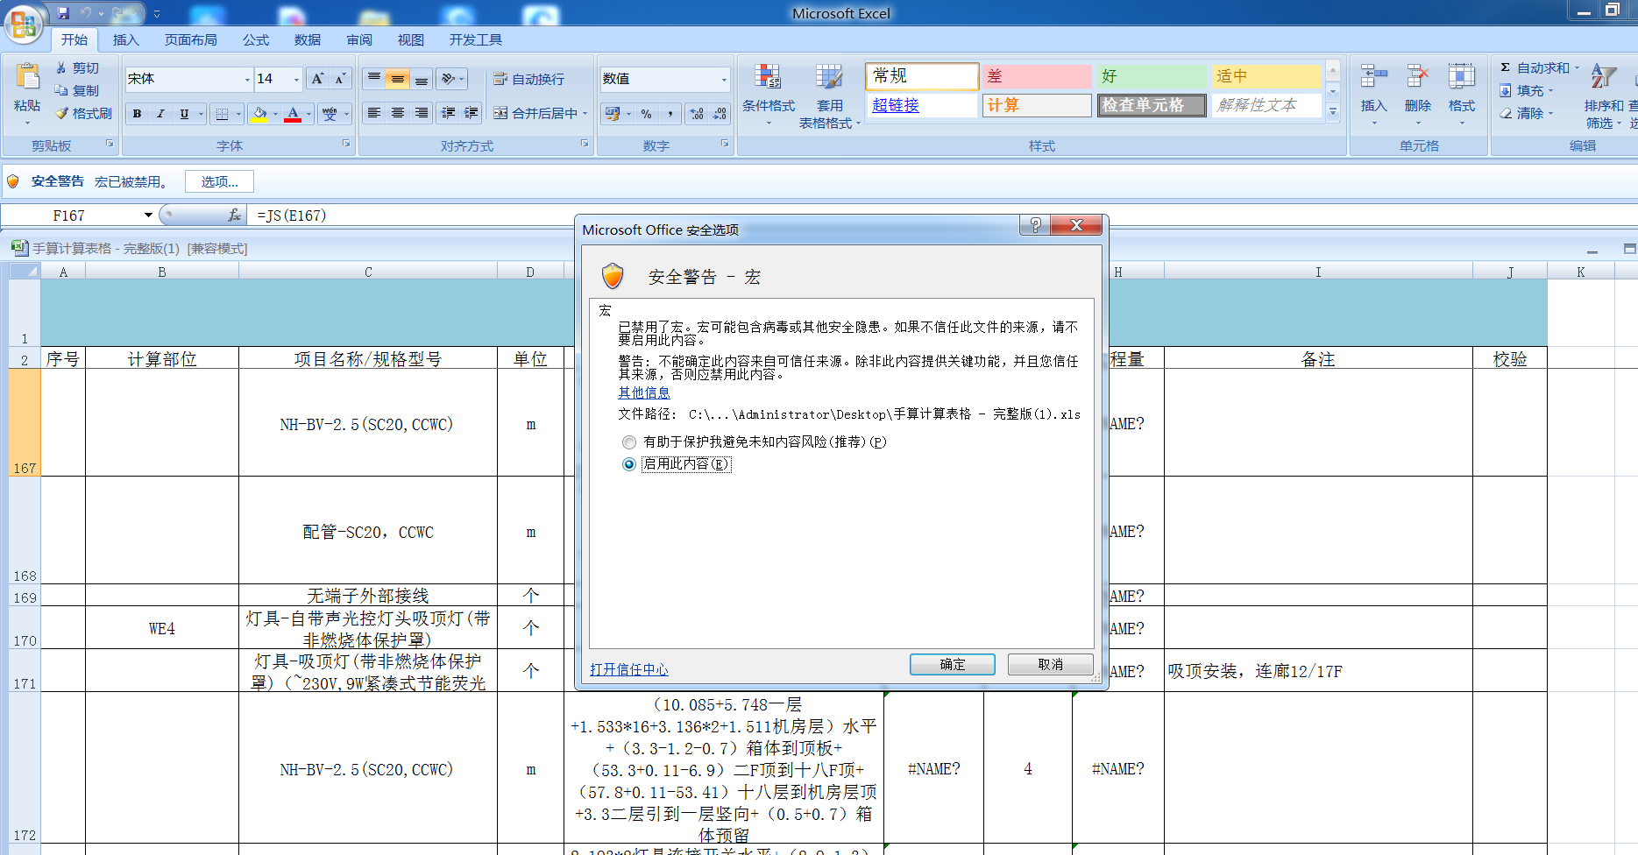Open the Home (开始) ribbon tab
The image size is (1638, 855).
tap(74, 39)
